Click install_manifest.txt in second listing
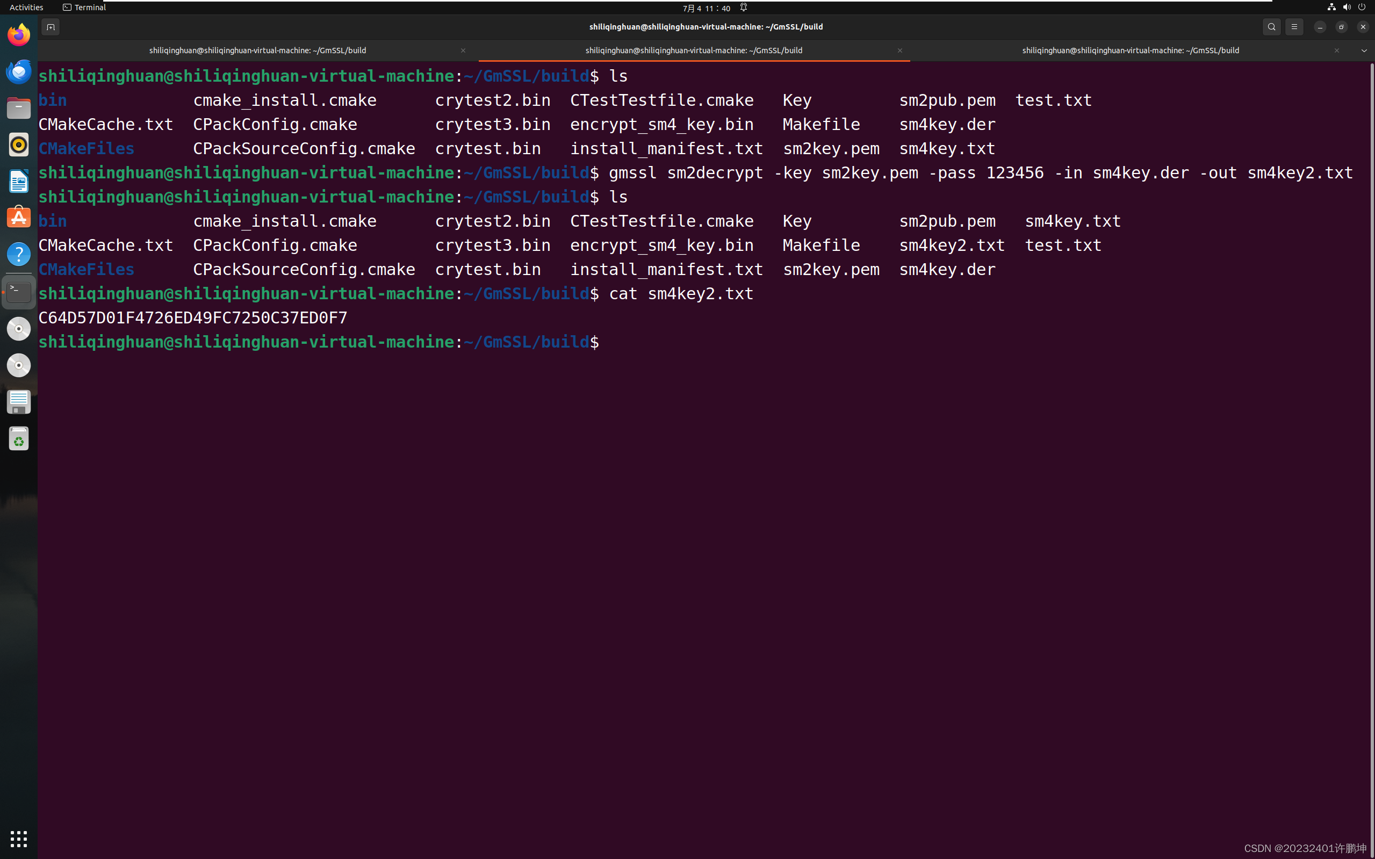 (666, 269)
